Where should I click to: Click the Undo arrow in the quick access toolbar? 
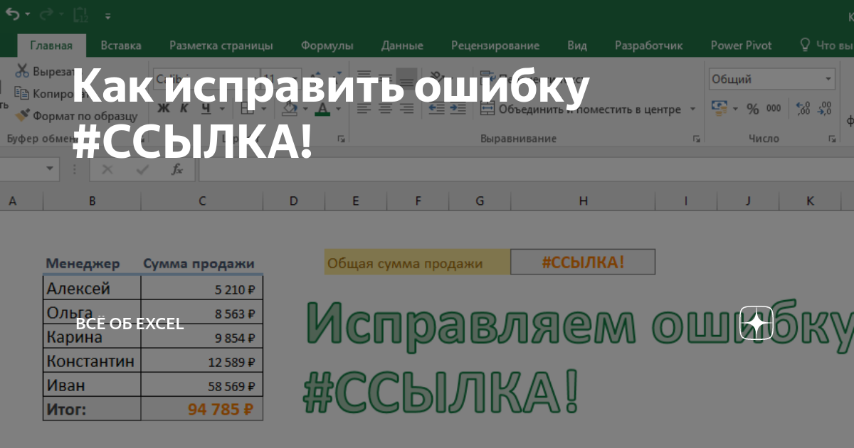click(x=12, y=14)
